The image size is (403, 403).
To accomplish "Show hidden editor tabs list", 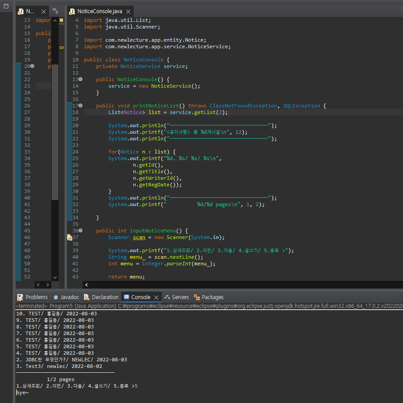I will (x=55, y=11).
